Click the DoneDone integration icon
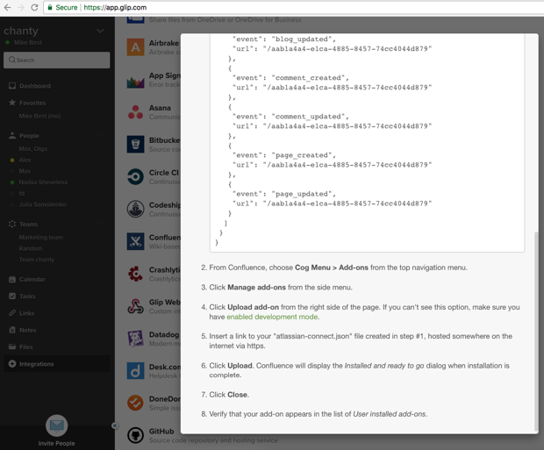 click(136, 404)
